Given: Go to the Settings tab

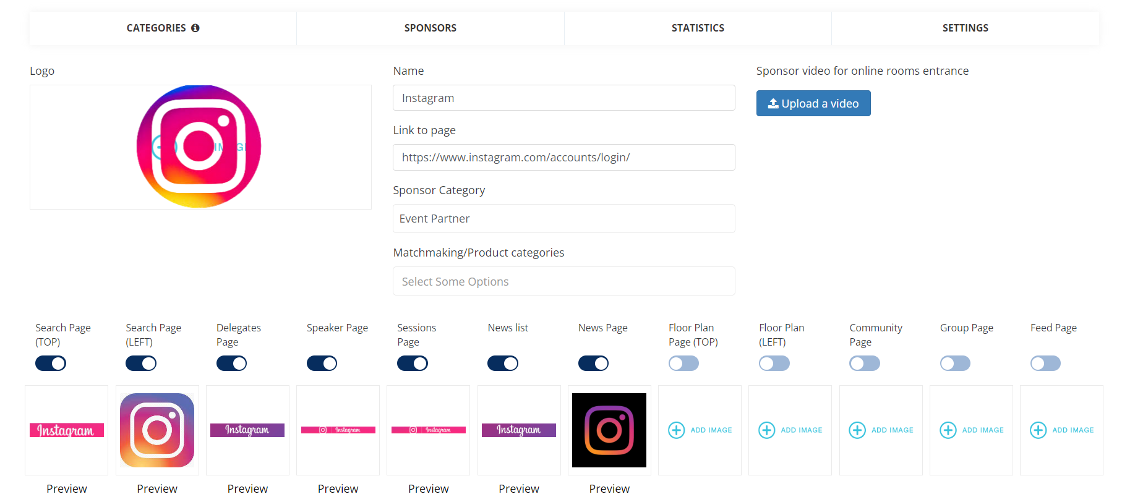Looking at the screenshot, I should click(x=966, y=28).
